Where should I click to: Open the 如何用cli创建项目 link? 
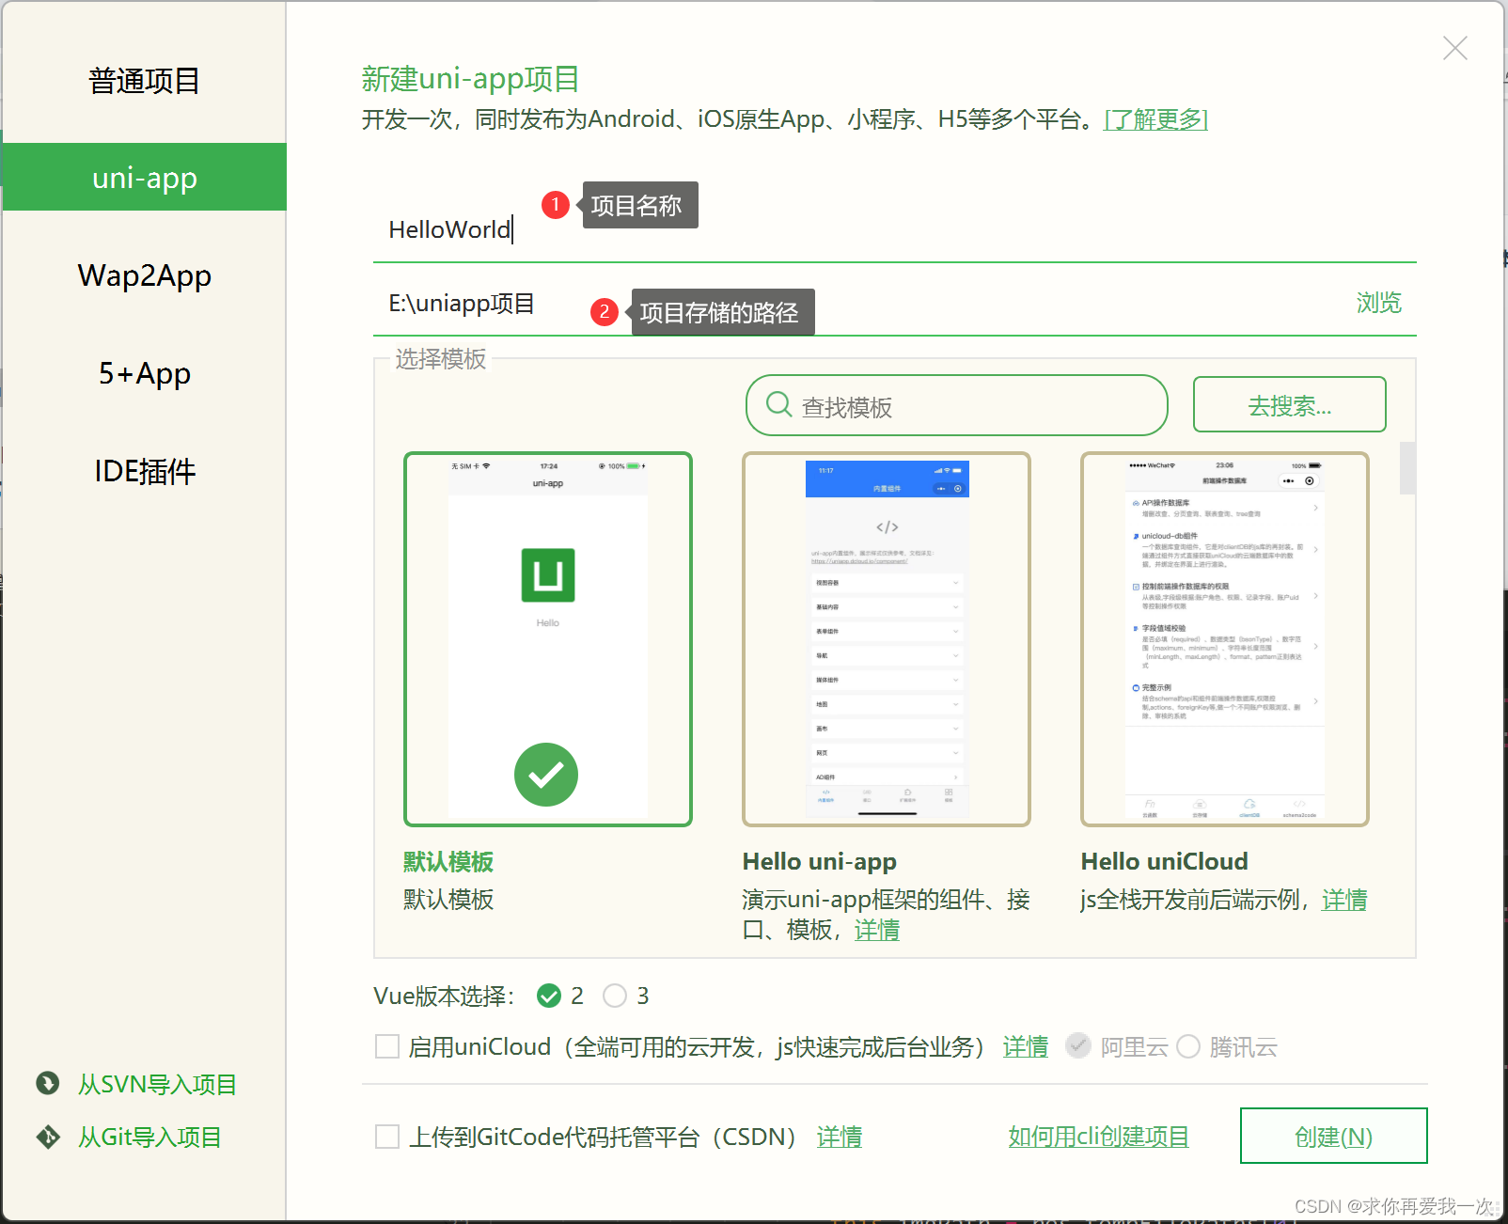click(1098, 1136)
